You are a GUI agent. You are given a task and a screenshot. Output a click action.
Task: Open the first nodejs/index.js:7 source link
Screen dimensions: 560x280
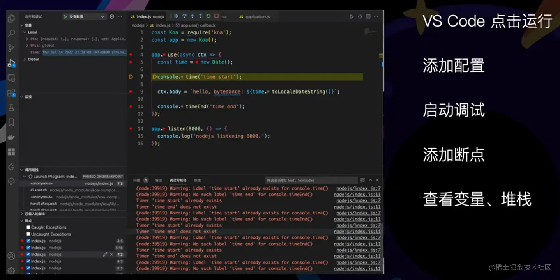(359, 188)
